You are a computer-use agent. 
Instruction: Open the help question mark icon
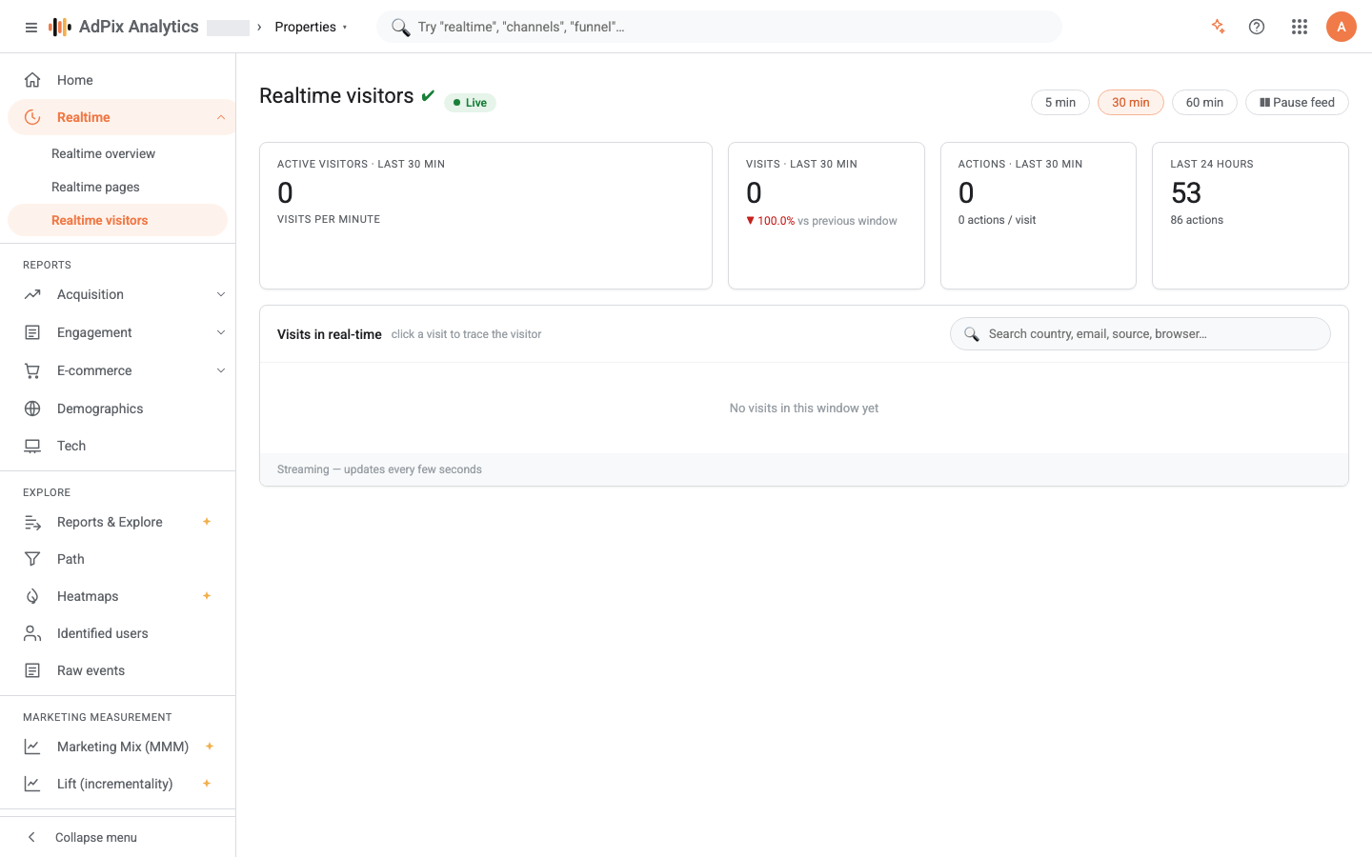(1257, 27)
